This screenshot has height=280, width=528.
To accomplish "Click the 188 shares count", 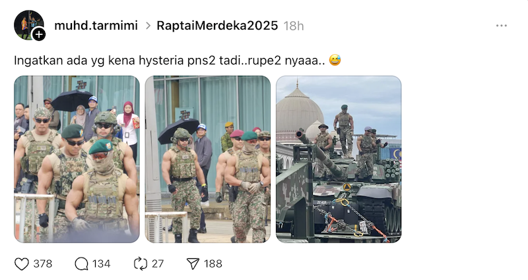I will pos(213,264).
